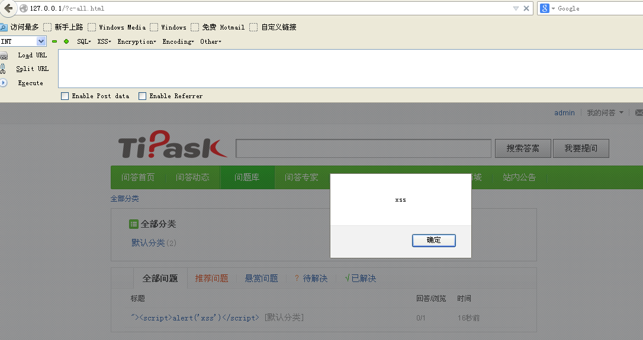Click the 16秒前 time text
The image size is (643, 340).
pyautogui.click(x=469, y=318)
